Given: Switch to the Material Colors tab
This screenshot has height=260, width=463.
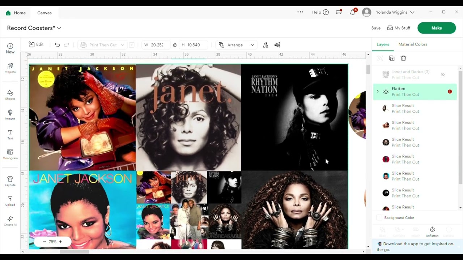Looking at the screenshot, I should pyautogui.click(x=413, y=44).
